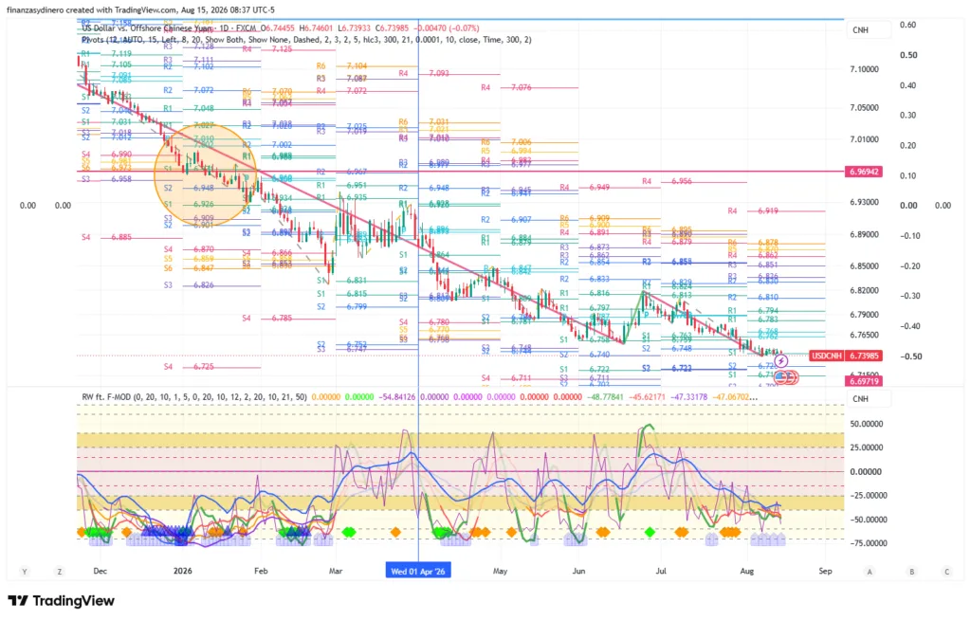Click the circled A marker on time axis
971x621 pixels.
tap(870, 572)
